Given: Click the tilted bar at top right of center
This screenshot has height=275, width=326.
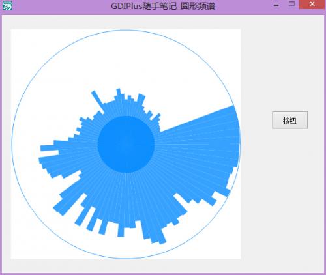Looking at the screenshot, I should point(141,99).
